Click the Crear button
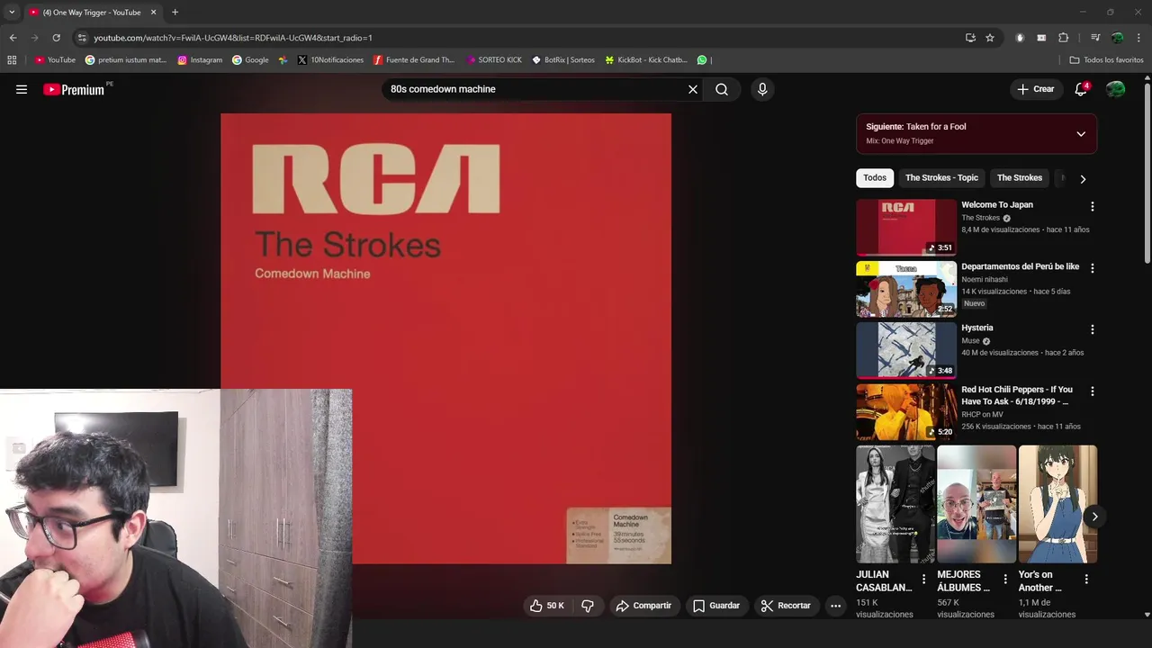Image resolution: width=1152 pixels, height=648 pixels. click(x=1035, y=89)
